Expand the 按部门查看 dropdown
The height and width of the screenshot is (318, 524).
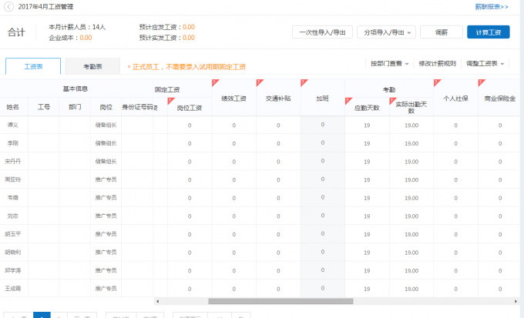tap(388, 63)
